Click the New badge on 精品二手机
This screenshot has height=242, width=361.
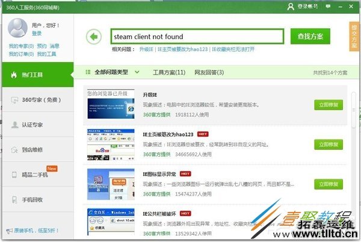click(x=52, y=169)
